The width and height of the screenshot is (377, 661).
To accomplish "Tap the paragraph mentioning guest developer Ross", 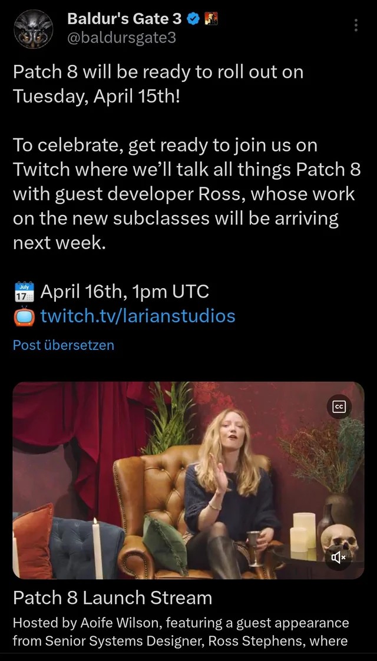I will click(187, 194).
